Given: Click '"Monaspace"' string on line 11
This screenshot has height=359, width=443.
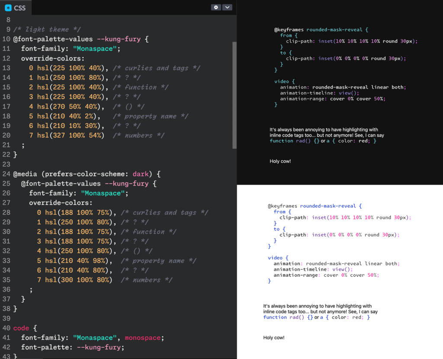Looking at the screenshot, I should [x=95, y=48].
